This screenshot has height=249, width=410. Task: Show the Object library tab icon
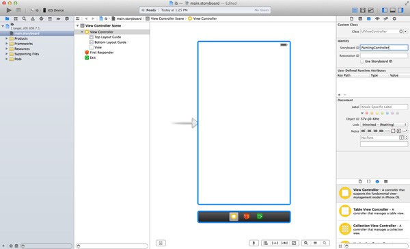377,181
